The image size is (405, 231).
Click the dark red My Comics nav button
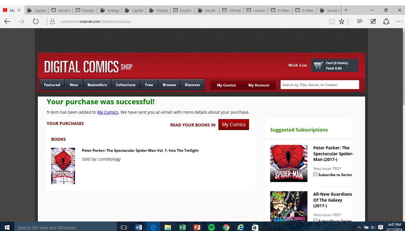coord(226,85)
